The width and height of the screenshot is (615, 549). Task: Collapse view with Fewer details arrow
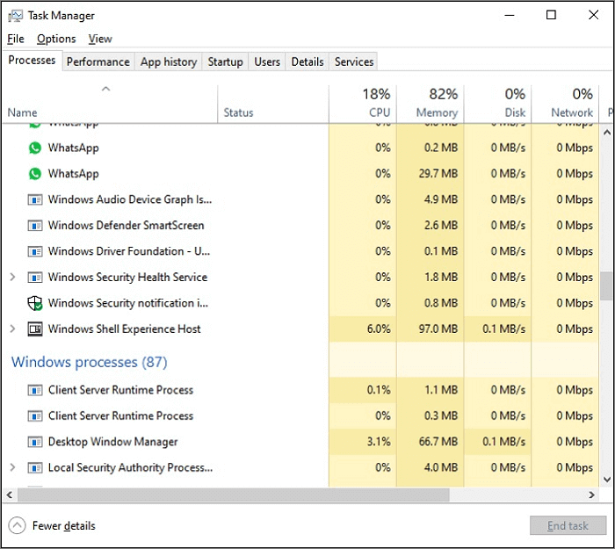[x=17, y=526]
